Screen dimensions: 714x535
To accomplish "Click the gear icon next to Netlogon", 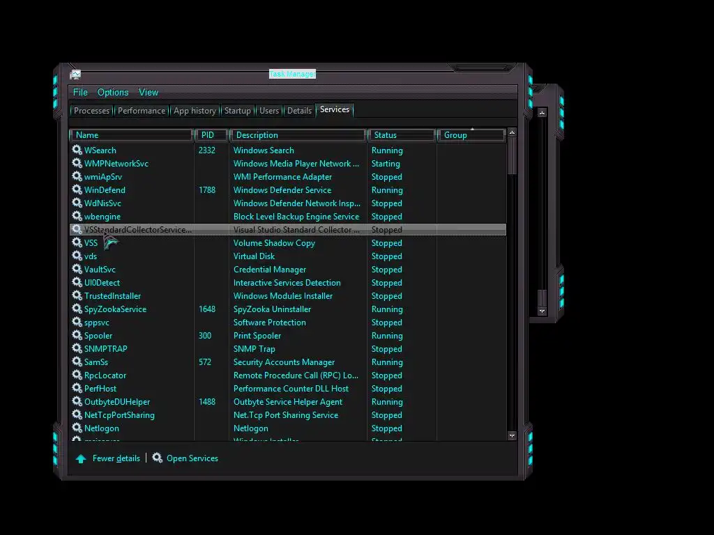I will (x=77, y=428).
